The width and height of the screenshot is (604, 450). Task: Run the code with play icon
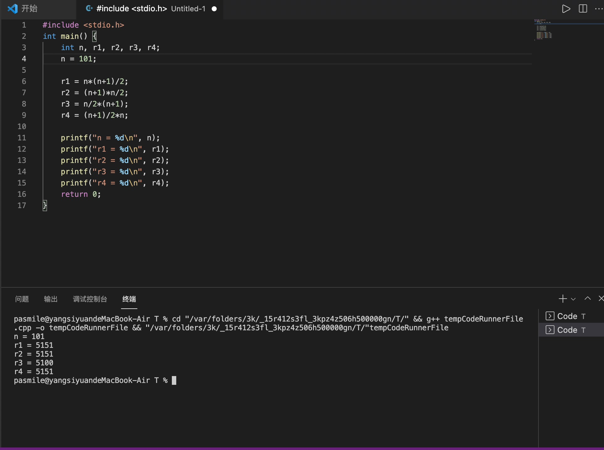click(566, 9)
